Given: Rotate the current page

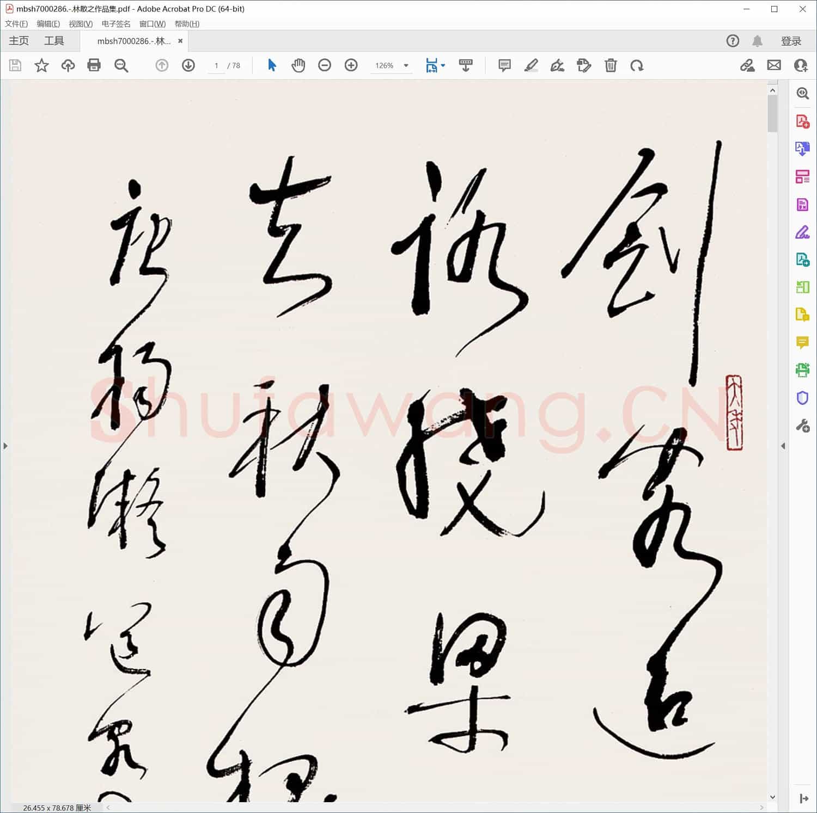Looking at the screenshot, I should [637, 65].
